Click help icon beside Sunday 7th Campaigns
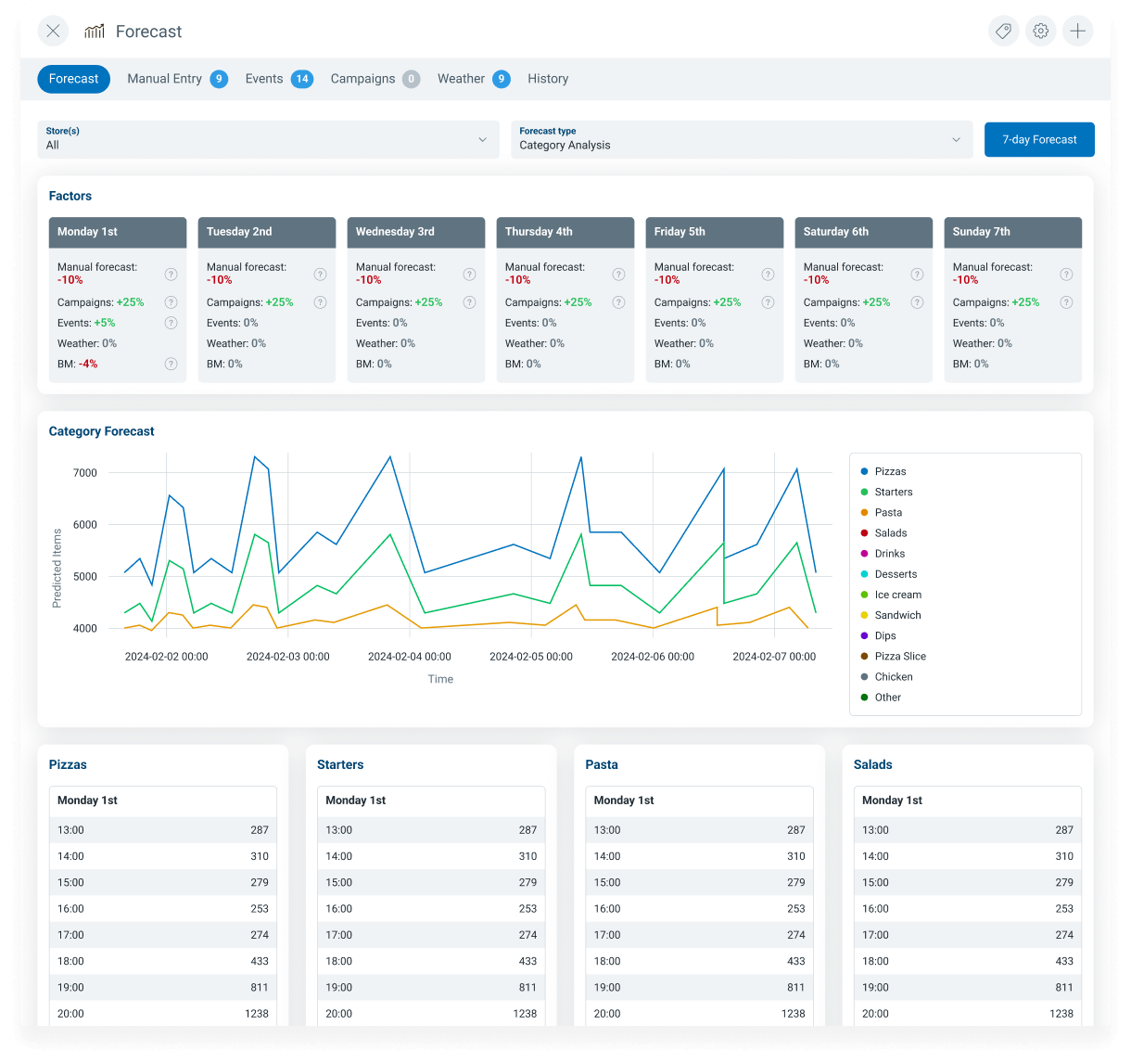The width and height of the screenshot is (1131, 1063). point(1067,302)
